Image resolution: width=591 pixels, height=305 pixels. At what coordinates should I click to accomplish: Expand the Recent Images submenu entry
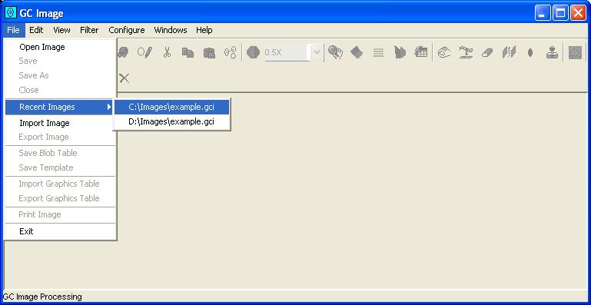[x=59, y=107]
